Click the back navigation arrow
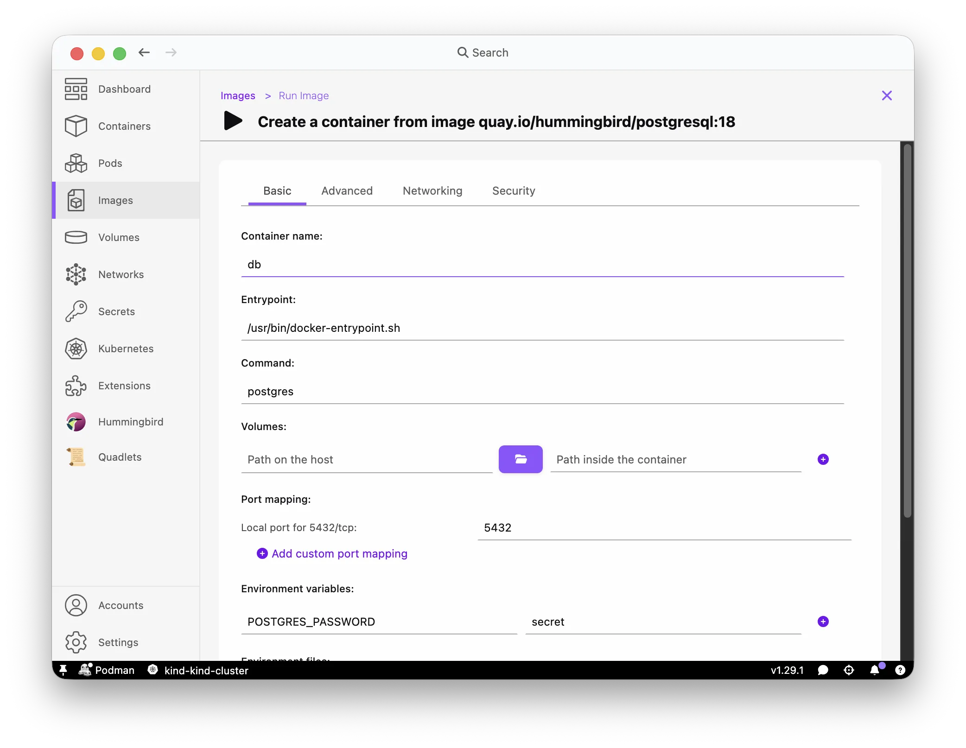Image resolution: width=966 pixels, height=748 pixels. pyautogui.click(x=144, y=52)
